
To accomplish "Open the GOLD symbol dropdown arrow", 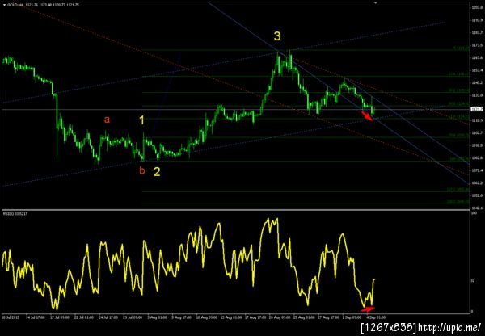I will coord(4,5).
